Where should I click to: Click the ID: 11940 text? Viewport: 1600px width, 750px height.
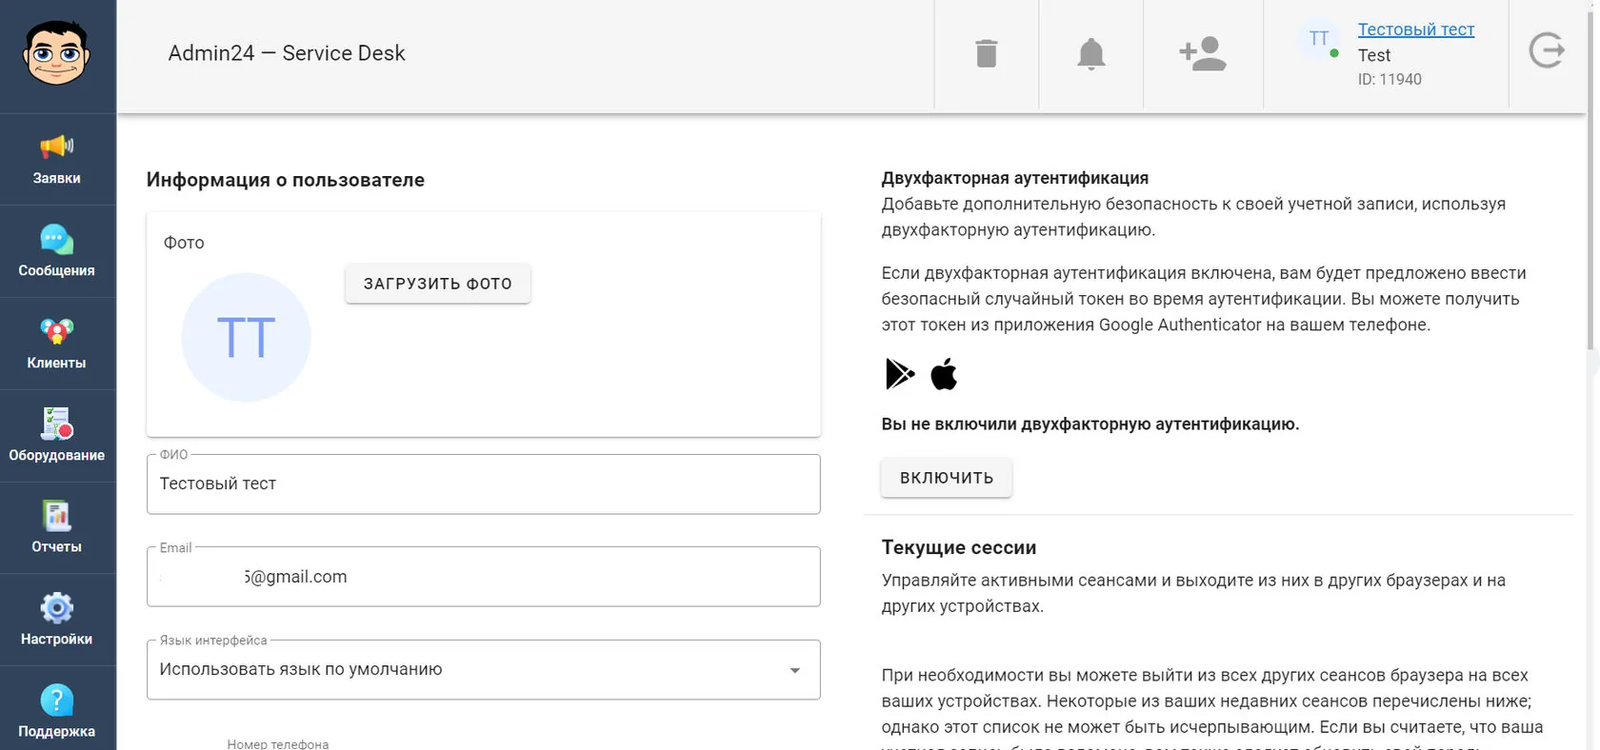tap(1390, 79)
